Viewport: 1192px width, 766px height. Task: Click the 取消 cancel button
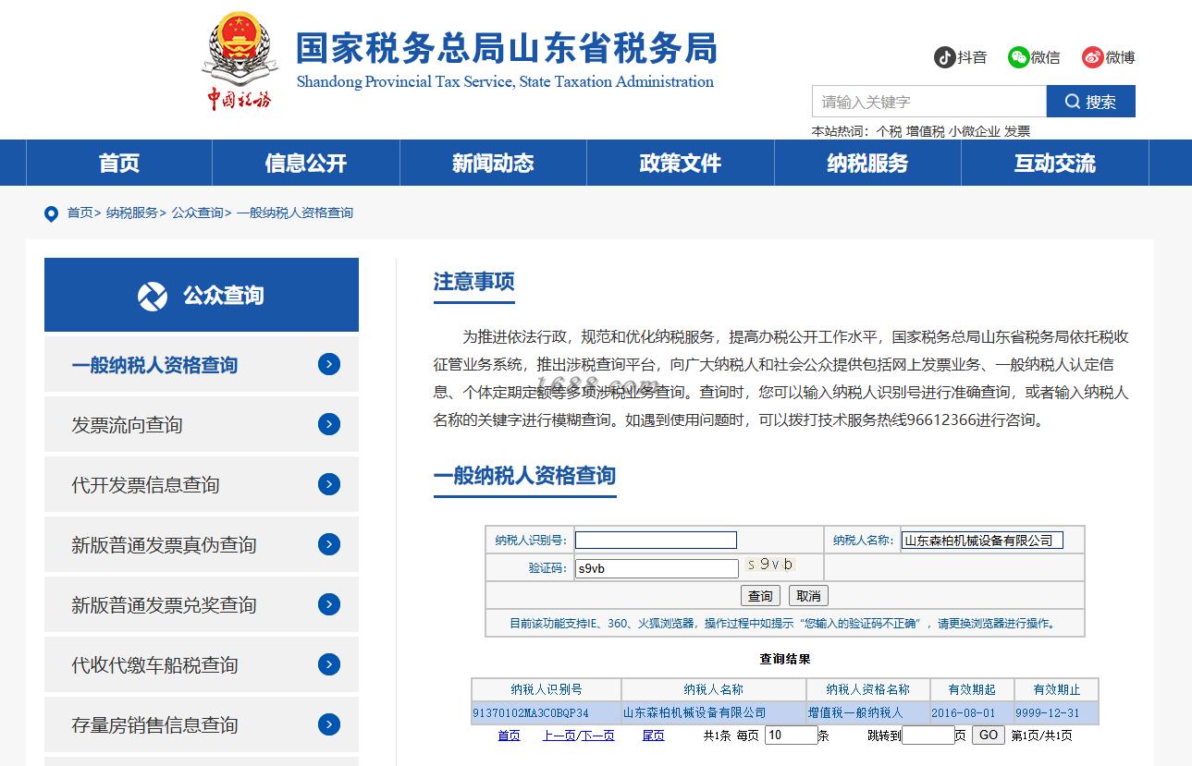(808, 596)
